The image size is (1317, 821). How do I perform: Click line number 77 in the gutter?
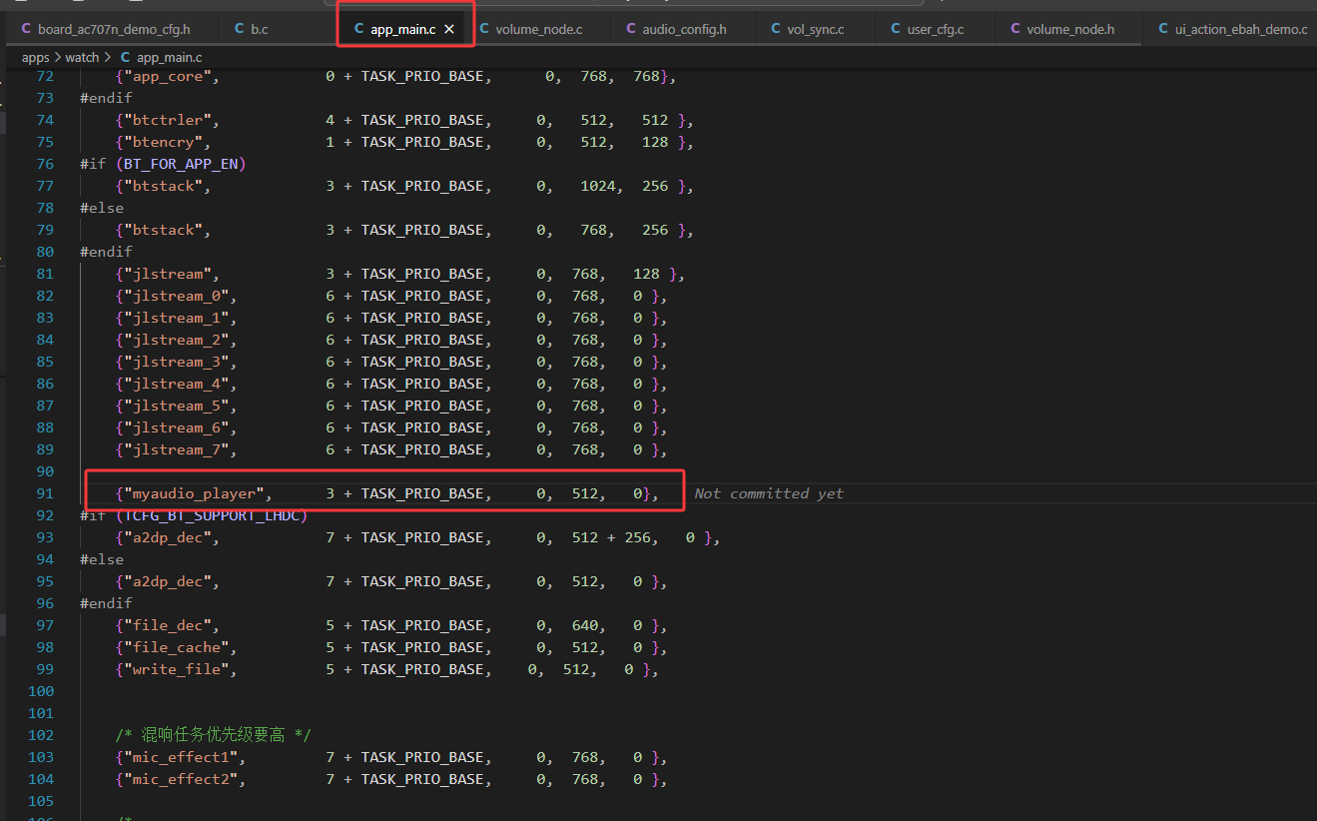(x=45, y=186)
